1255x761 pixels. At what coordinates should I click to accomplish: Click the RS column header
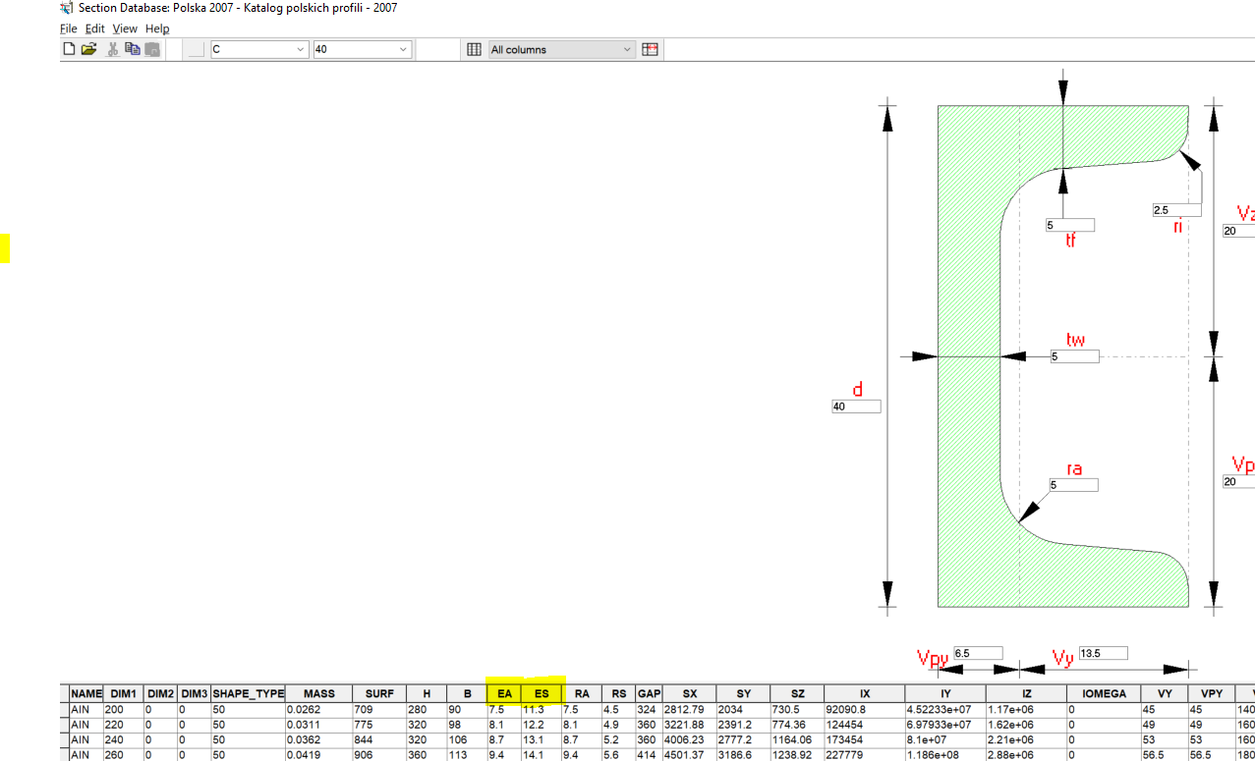(618, 693)
